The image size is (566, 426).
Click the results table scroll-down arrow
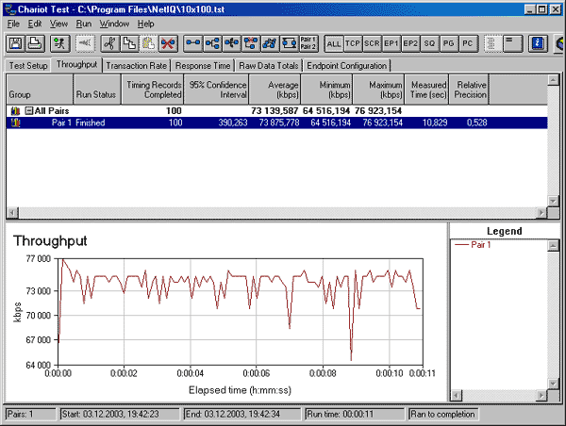554,201
